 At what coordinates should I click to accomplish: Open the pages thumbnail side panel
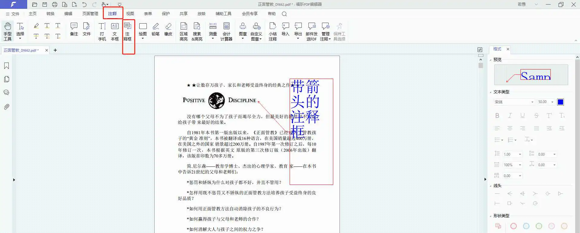coord(6,79)
